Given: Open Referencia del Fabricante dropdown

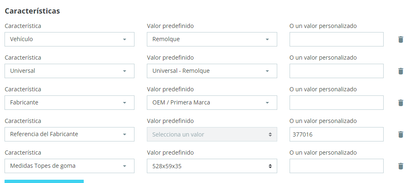Looking at the screenshot, I should click(69, 134).
